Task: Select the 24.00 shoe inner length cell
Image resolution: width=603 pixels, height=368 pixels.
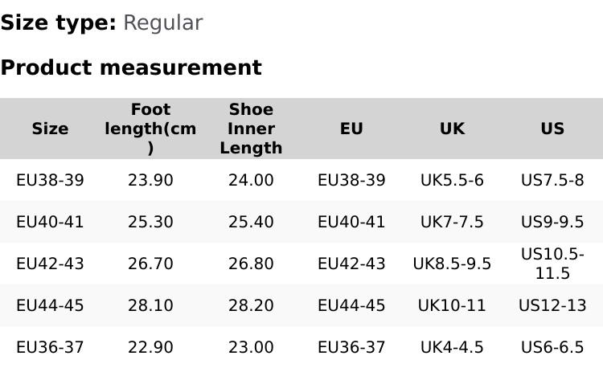Action: tap(251, 181)
